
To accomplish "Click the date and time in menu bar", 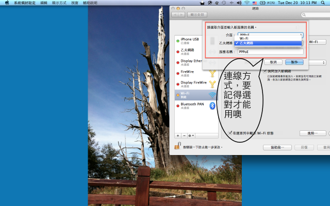I will click(297, 3).
